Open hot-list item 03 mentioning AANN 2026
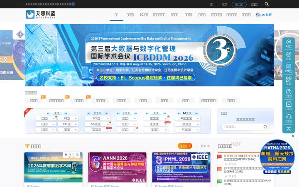The width and height of the screenshot is (299, 187). click(248, 182)
